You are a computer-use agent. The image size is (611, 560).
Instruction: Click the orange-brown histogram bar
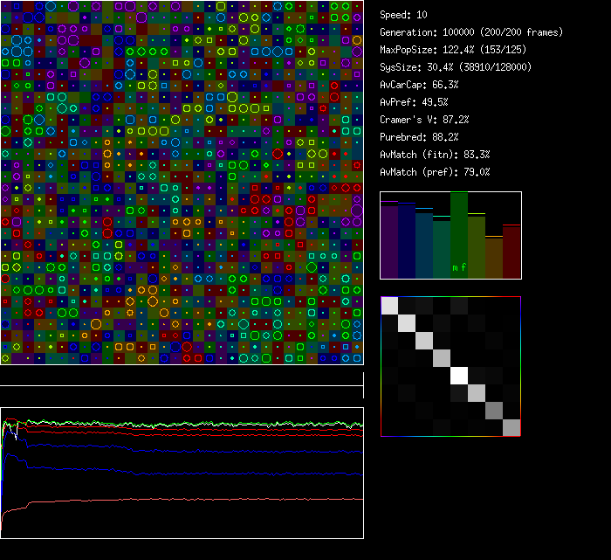click(494, 258)
